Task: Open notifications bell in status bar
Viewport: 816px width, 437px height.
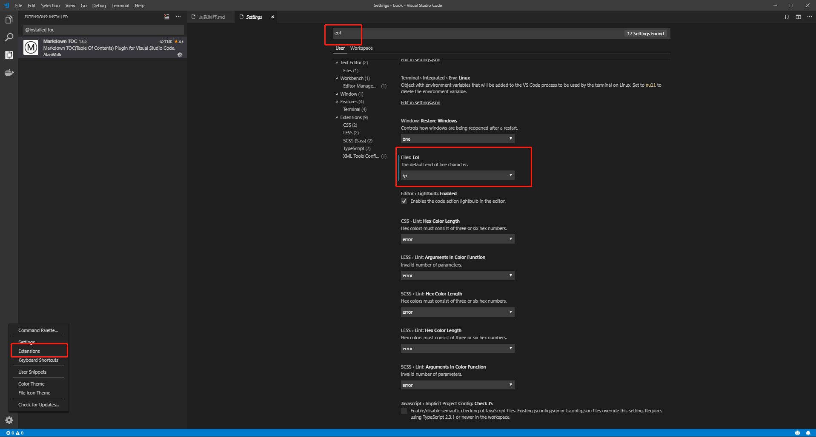Action: click(x=808, y=433)
